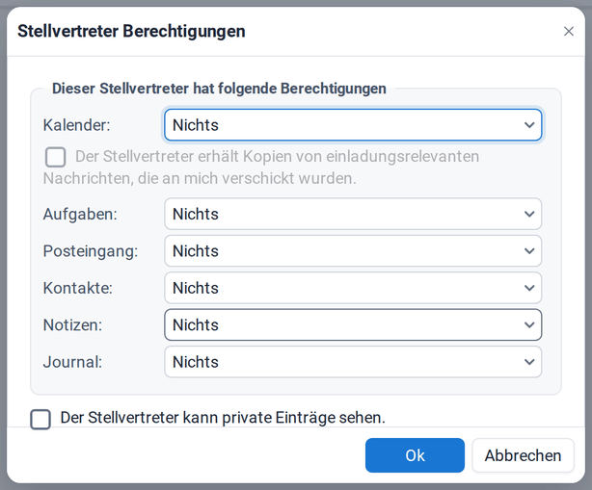Click the 'Posteingang:' label

pos(91,251)
